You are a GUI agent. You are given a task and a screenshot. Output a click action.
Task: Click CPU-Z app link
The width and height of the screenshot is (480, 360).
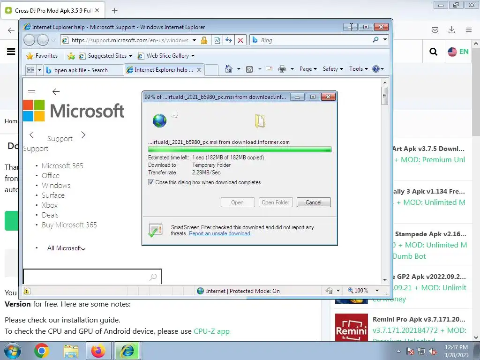click(211, 331)
